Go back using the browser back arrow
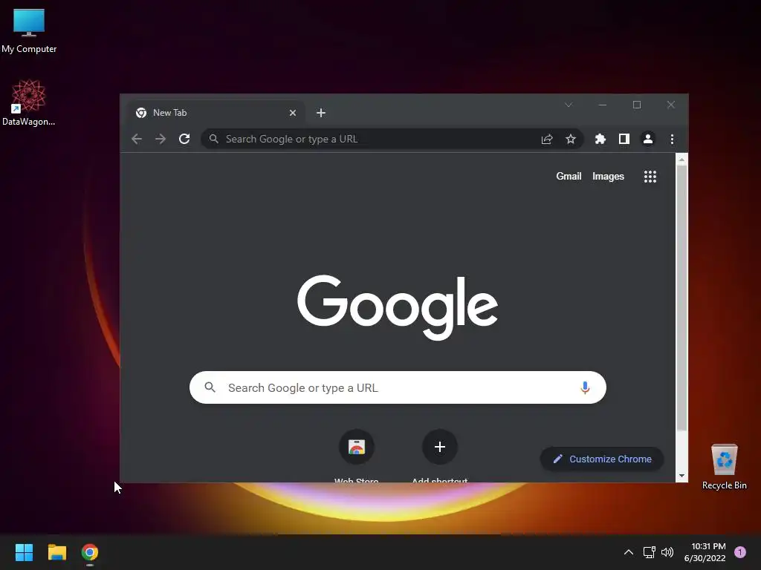The height and width of the screenshot is (570, 761). 137,139
